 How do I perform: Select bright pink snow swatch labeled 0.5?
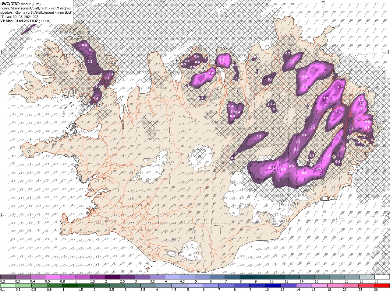pos(53,277)
